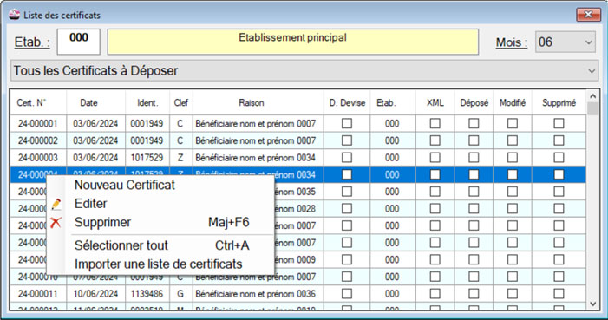Click the scroll down arrow of the table
Viewport: 608px width, 320px height.
coord(592,304)
